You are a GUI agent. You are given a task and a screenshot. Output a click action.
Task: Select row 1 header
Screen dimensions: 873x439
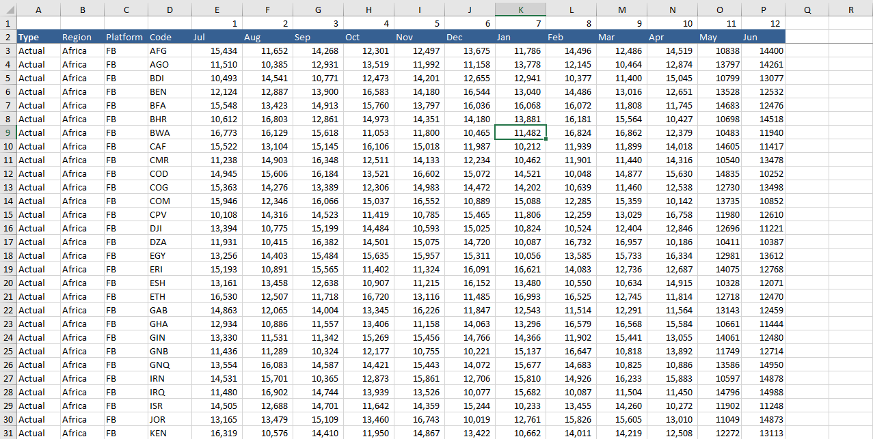[8, 23]
